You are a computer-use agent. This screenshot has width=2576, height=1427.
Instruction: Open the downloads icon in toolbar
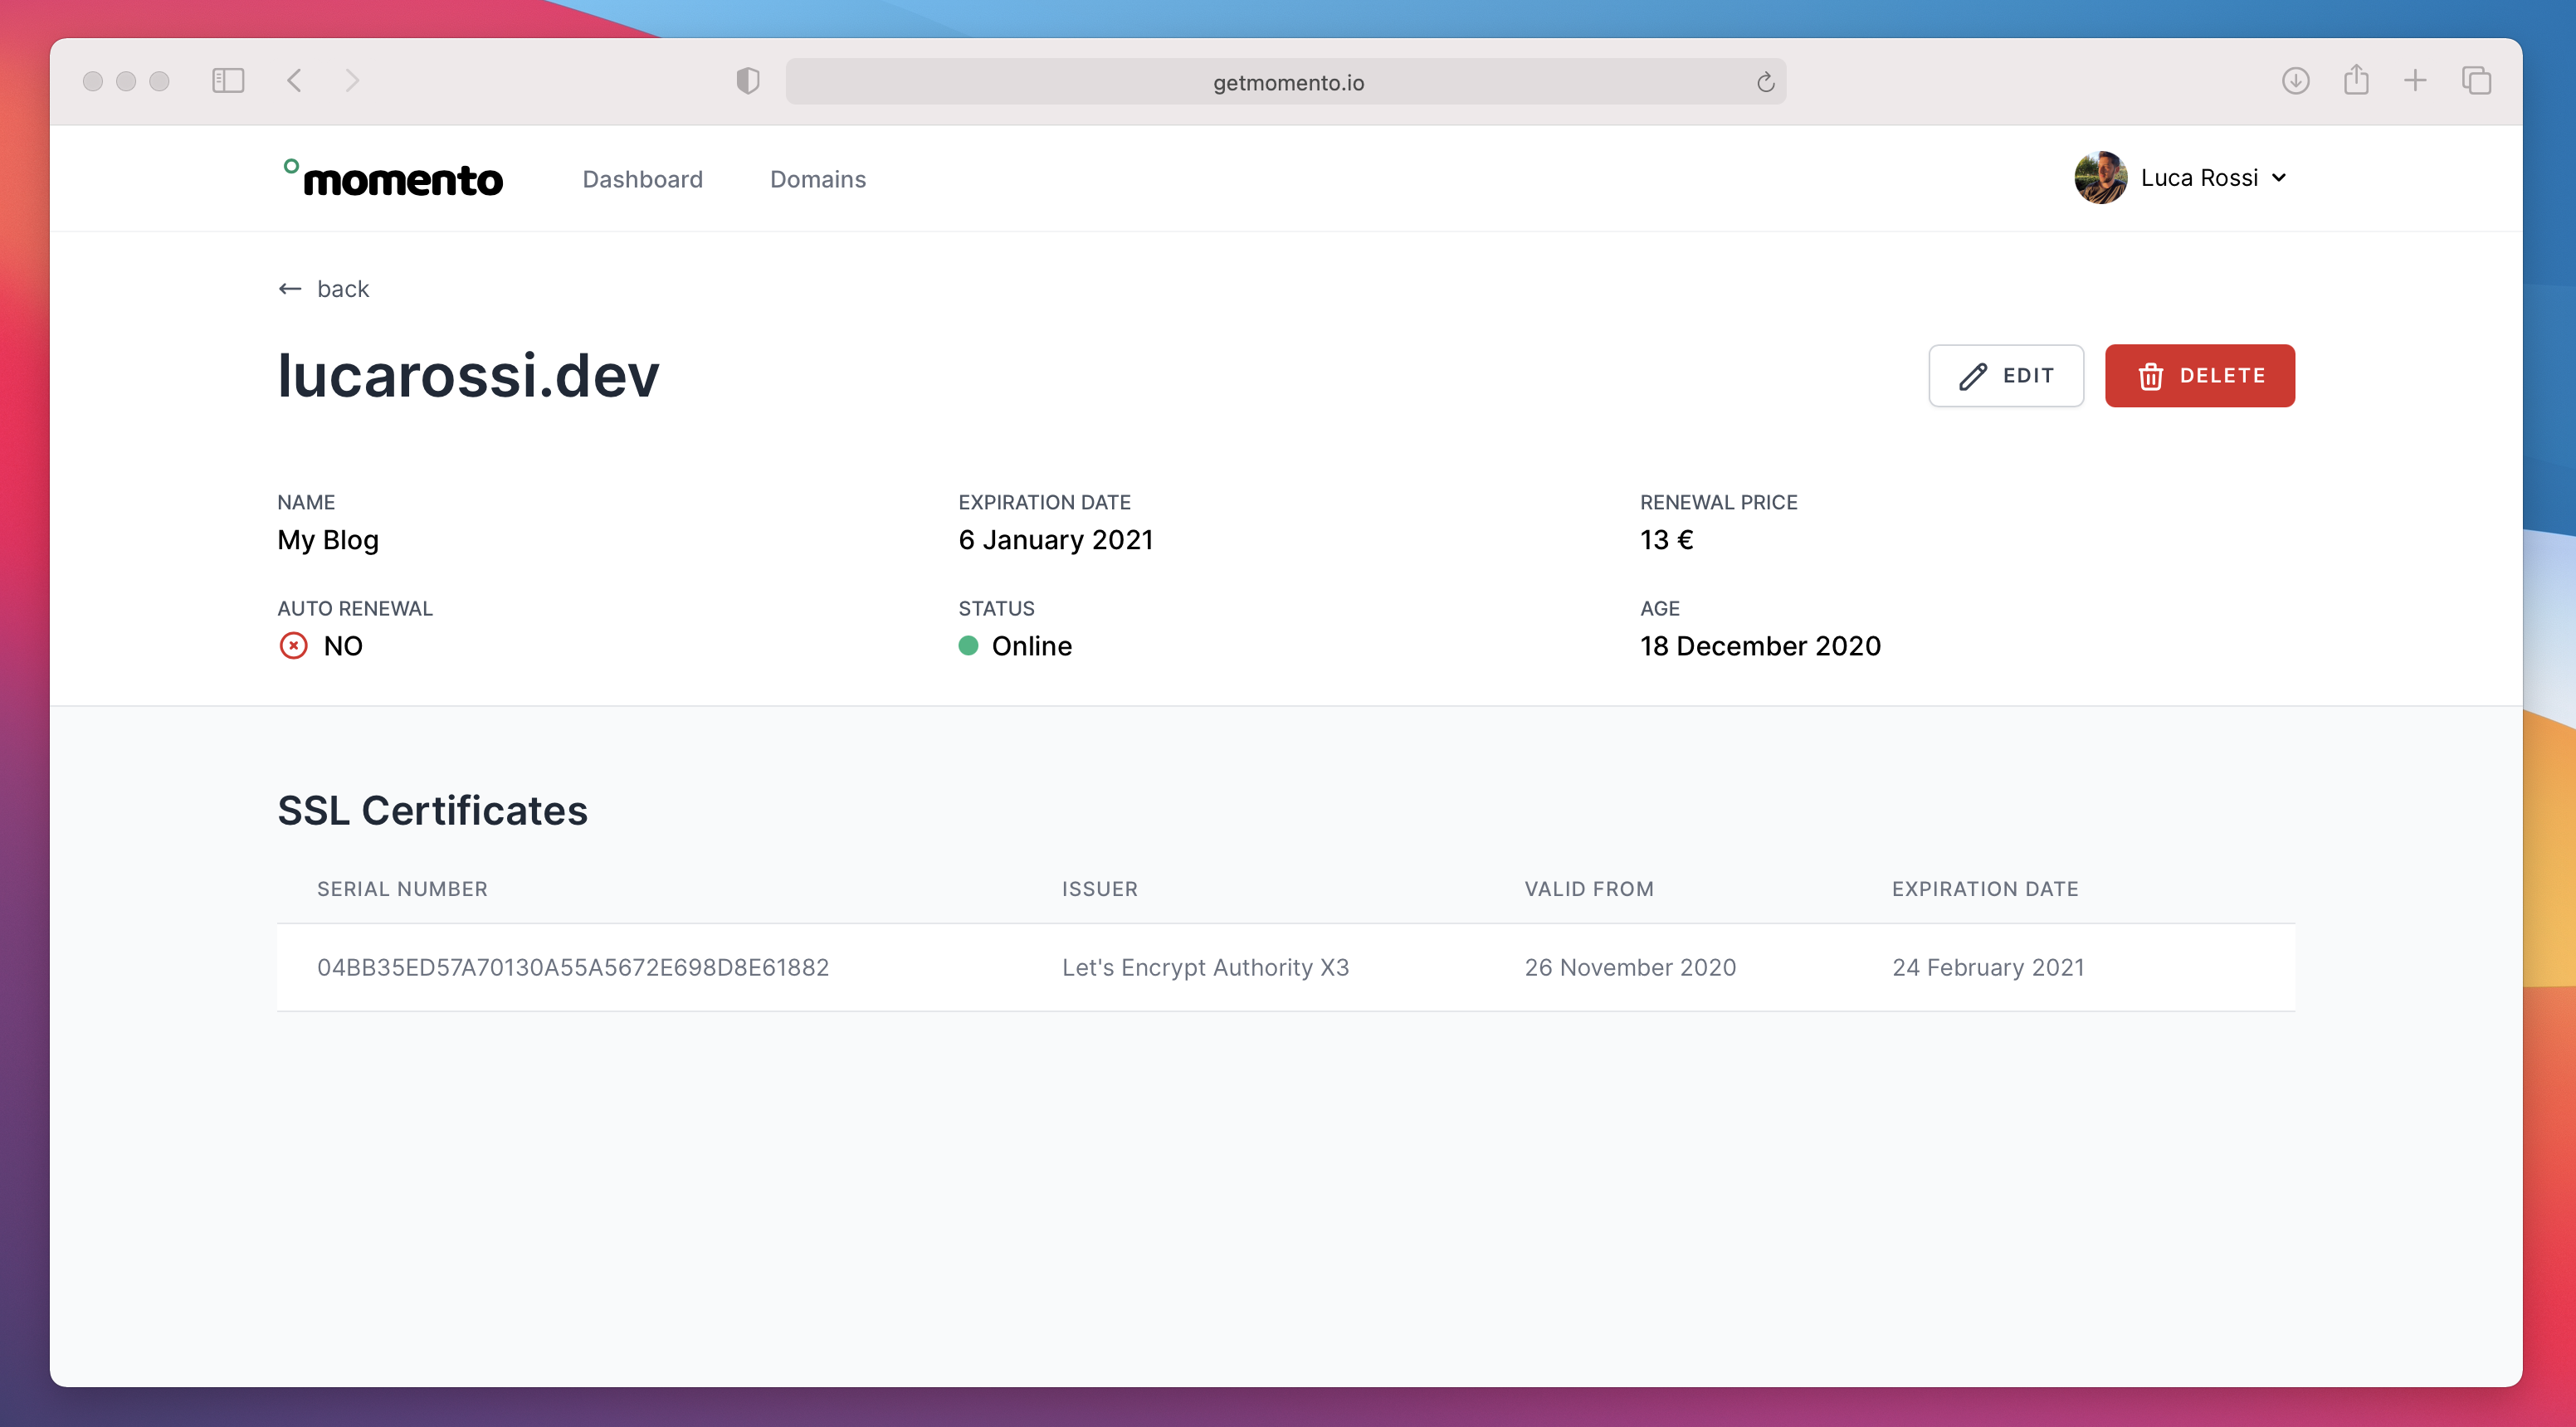(2295, 81)
